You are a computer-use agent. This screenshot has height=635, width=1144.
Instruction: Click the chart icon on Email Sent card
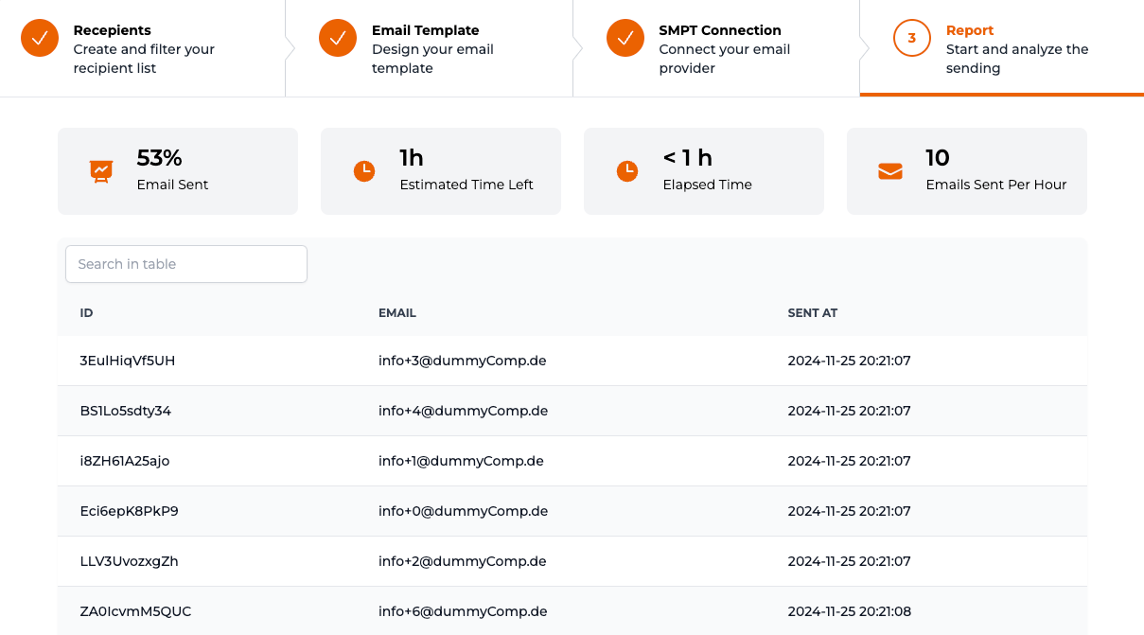coord(101,170)
